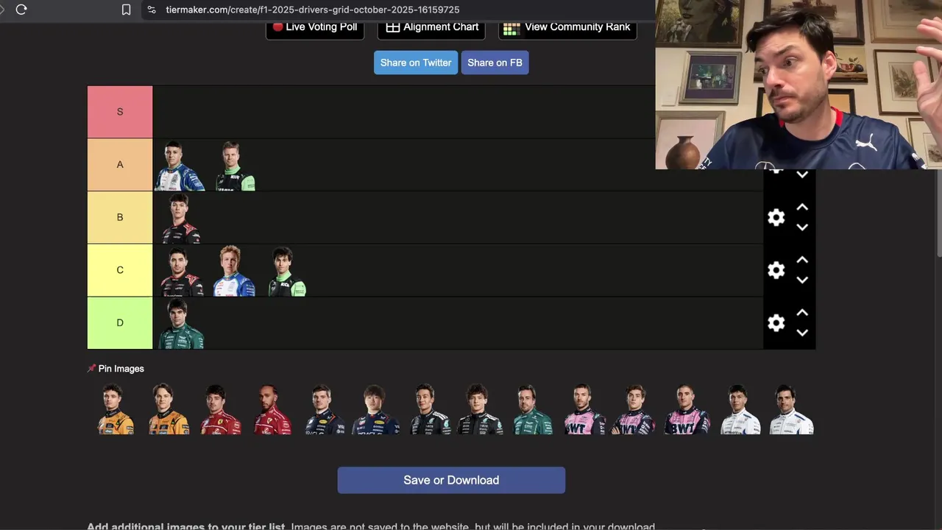Click the bookmark icon in address bar
The height and width of the screenshot is (530, 942).
[x=126, y=10]
